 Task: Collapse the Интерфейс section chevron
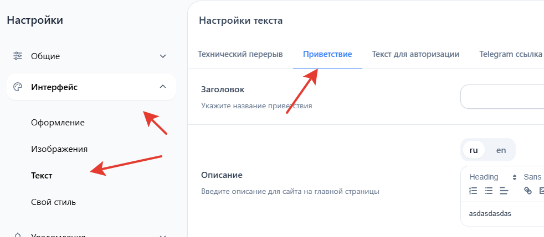pyautogui.click(x=163, y=87)
